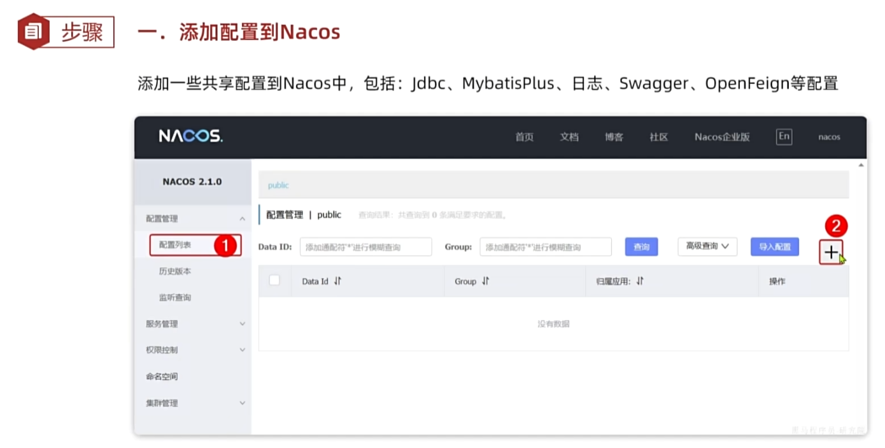Click the nacos user name
Screen dimensions: 885x448
829,137
